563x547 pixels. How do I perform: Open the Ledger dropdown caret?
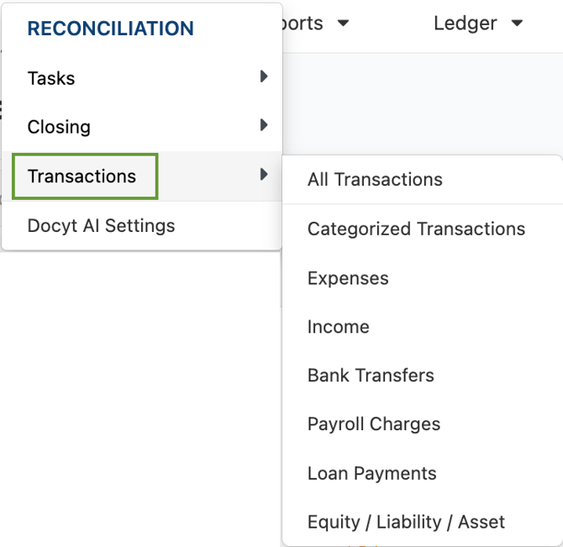517,24
